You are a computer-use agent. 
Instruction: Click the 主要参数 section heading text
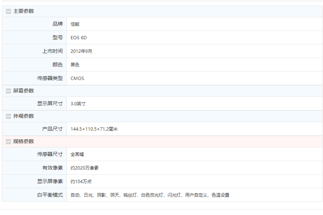point(24,11)
